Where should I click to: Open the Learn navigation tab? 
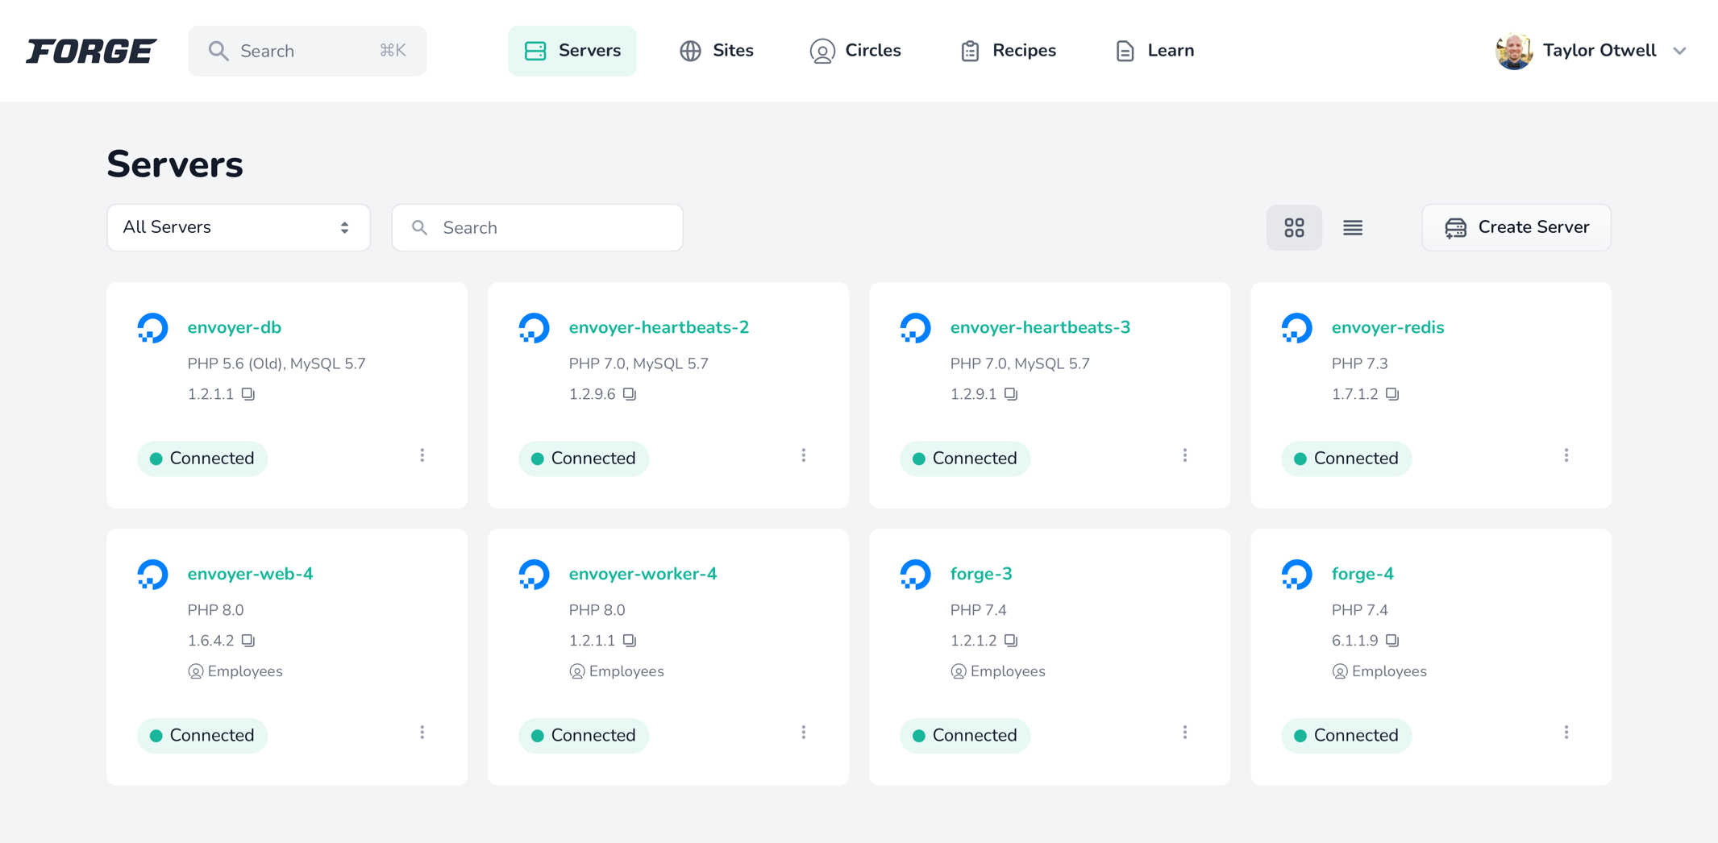pyautogui.click(x=1154, y=51)
